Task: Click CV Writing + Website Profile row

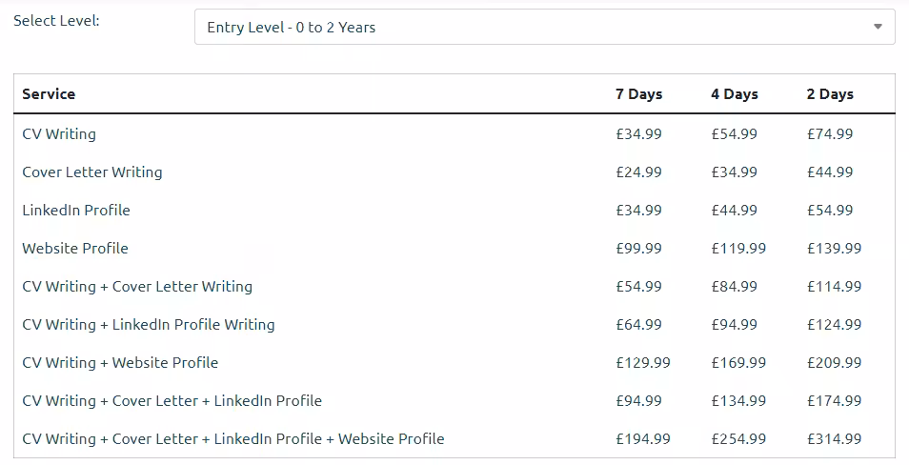Action: [x=120, y=362]
